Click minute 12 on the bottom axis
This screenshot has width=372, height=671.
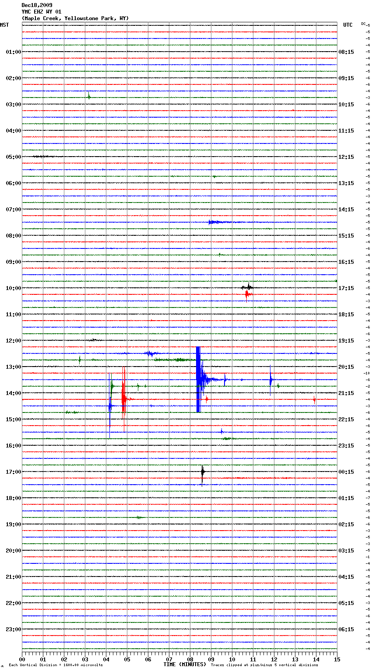click(274, 659)
